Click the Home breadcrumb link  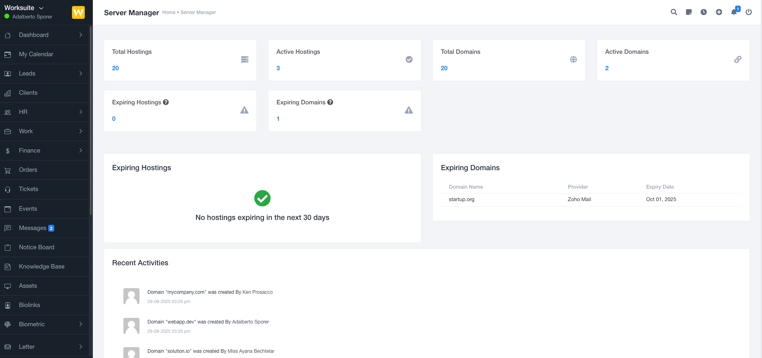(x=168, y=12)
